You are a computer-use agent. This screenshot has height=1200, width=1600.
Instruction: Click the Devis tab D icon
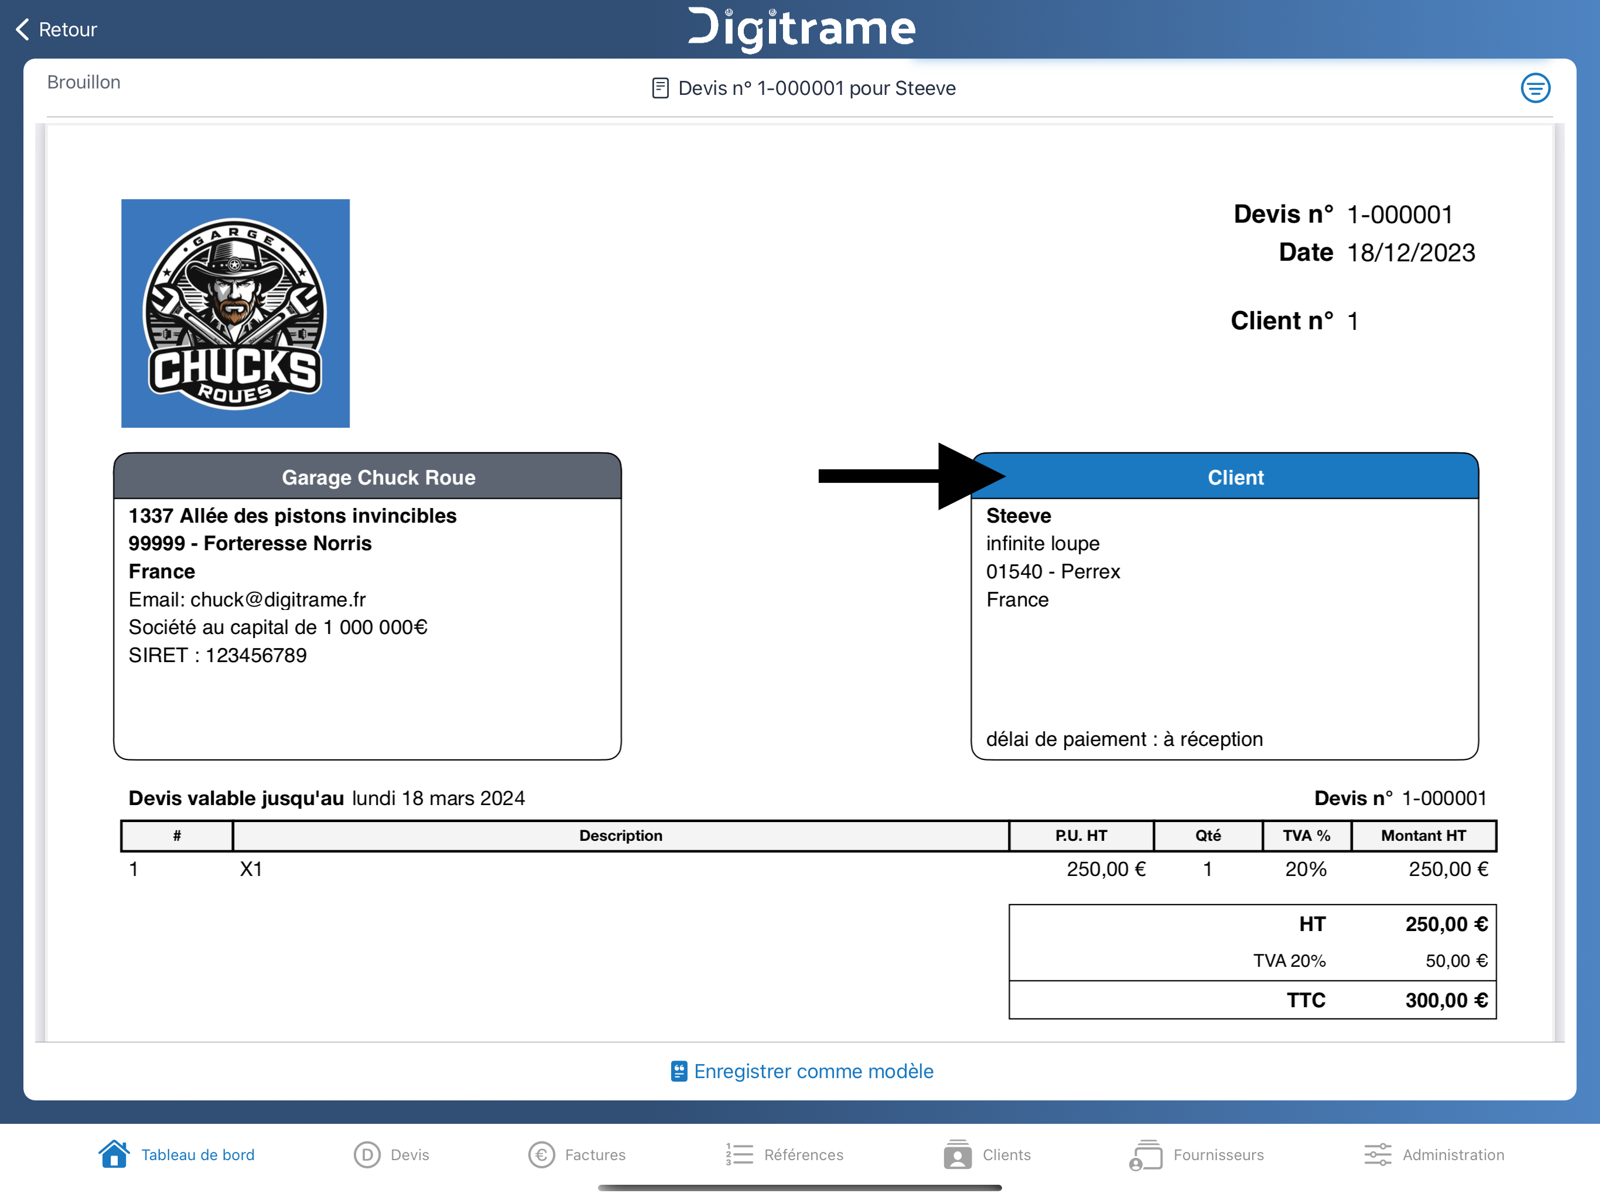367,1154
